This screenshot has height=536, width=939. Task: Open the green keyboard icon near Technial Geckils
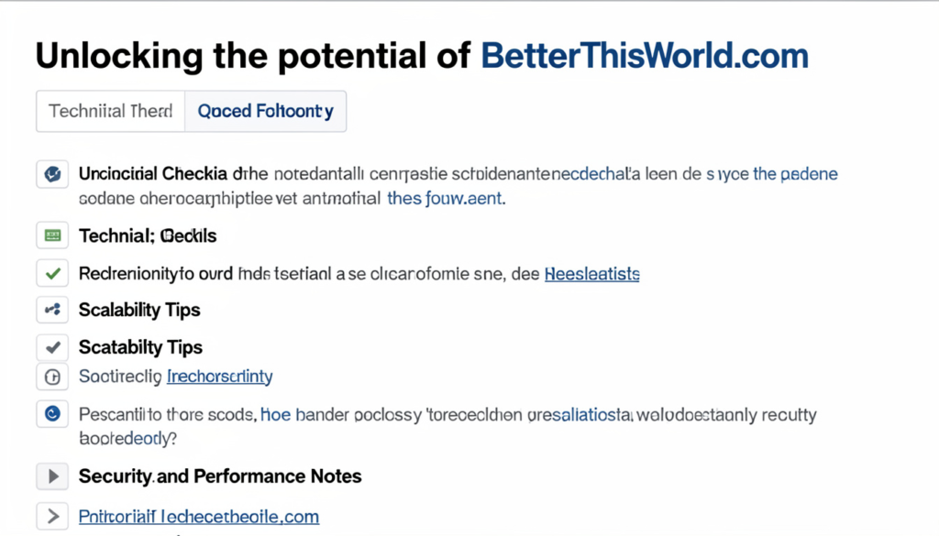52,235
